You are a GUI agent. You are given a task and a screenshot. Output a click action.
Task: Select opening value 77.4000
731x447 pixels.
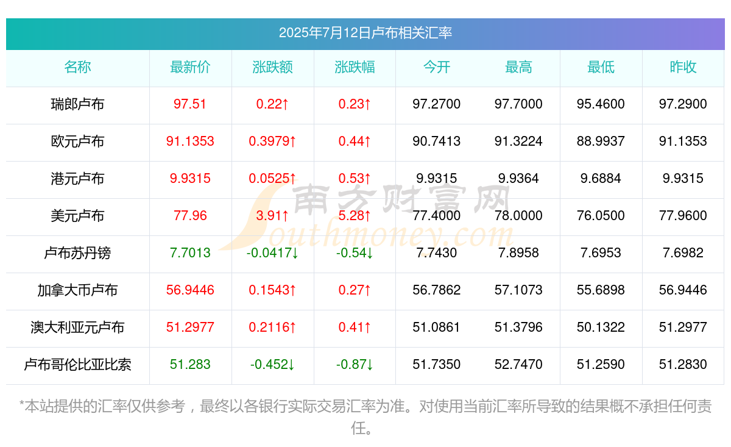pos(437,216)
